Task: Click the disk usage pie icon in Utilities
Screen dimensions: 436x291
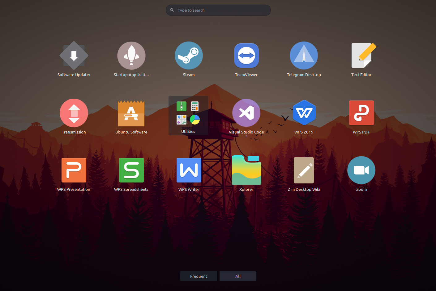Action: coord(195,120)
